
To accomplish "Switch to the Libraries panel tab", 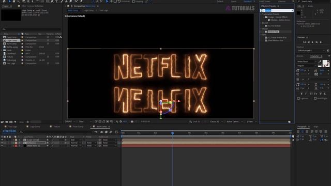I will click(299, 56).
